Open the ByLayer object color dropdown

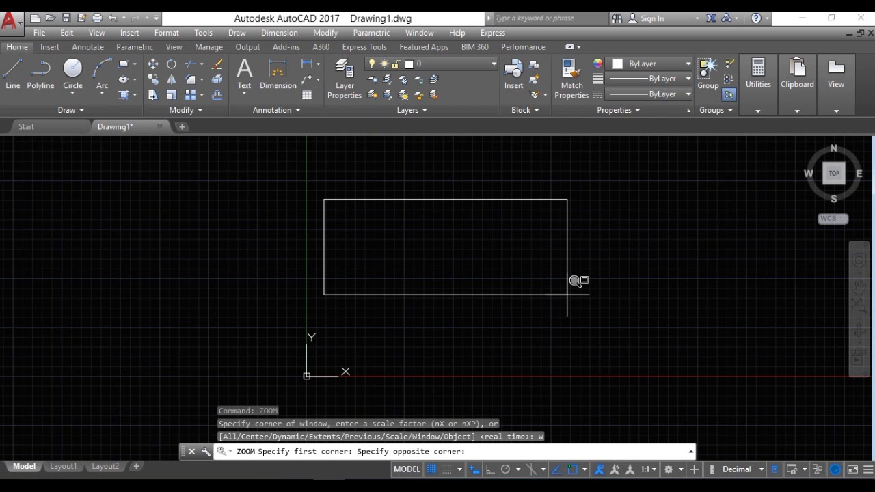pyautogui.click(x=651, y=64)
